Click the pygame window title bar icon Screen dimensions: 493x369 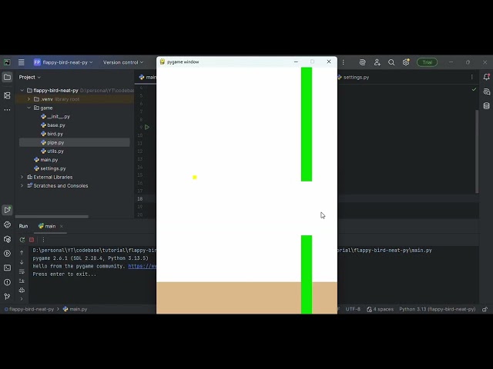click(163, 61)
